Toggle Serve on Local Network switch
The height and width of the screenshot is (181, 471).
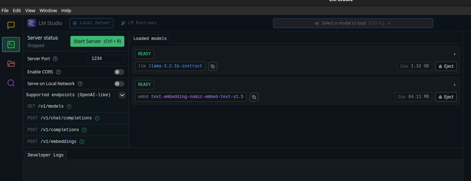tap(119, 84)
